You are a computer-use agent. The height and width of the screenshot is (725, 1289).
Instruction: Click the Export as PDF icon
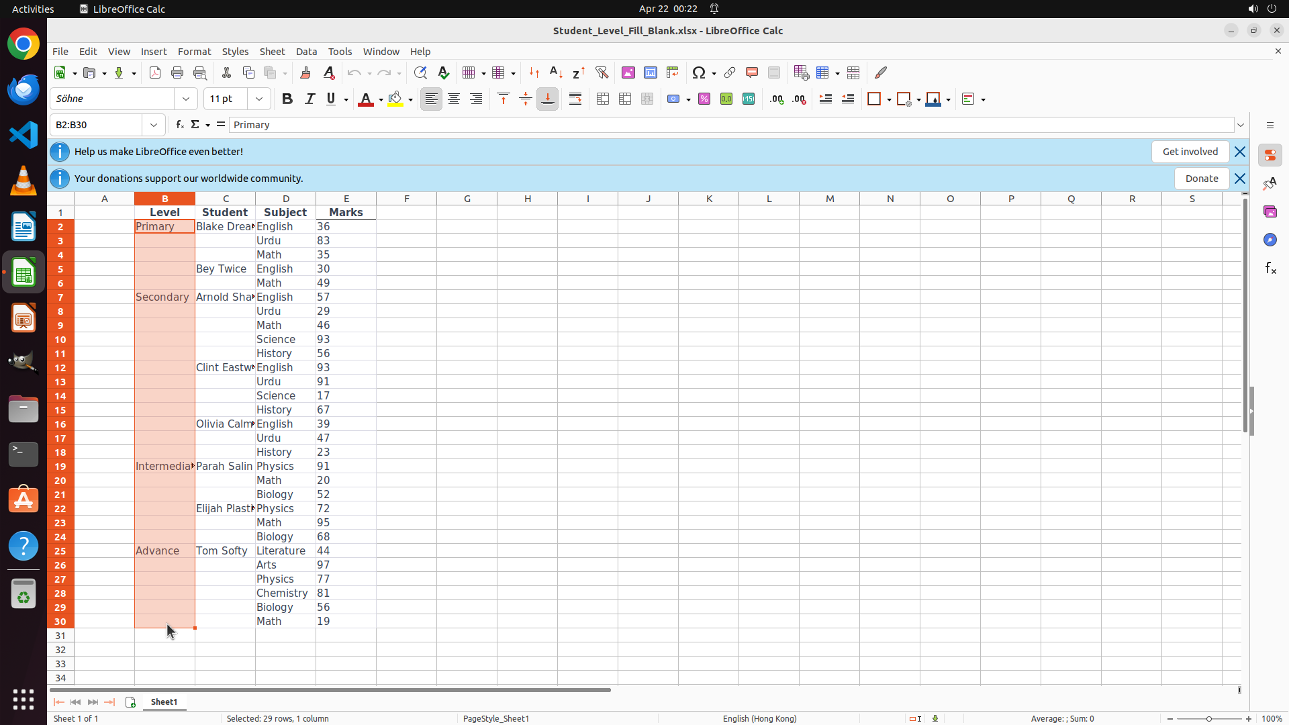click(155, 72)
